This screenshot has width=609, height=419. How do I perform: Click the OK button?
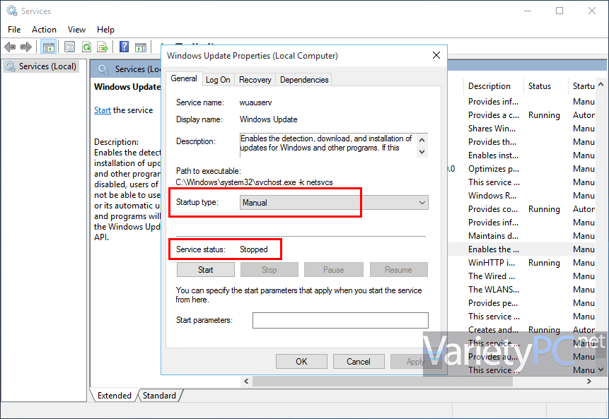(x=301, y=362)
